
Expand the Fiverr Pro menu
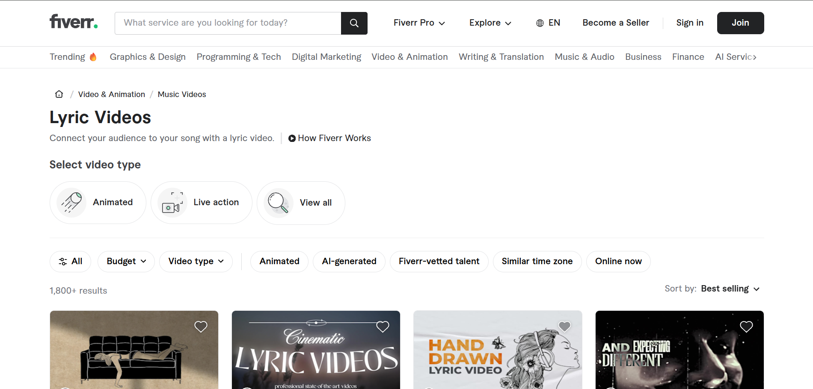click(419, 23)
